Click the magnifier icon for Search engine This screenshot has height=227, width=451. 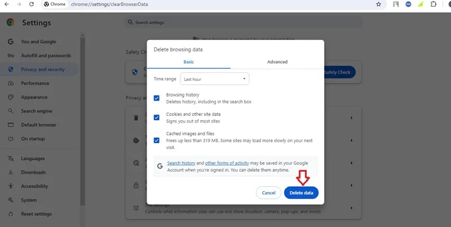tap(11, 111)
